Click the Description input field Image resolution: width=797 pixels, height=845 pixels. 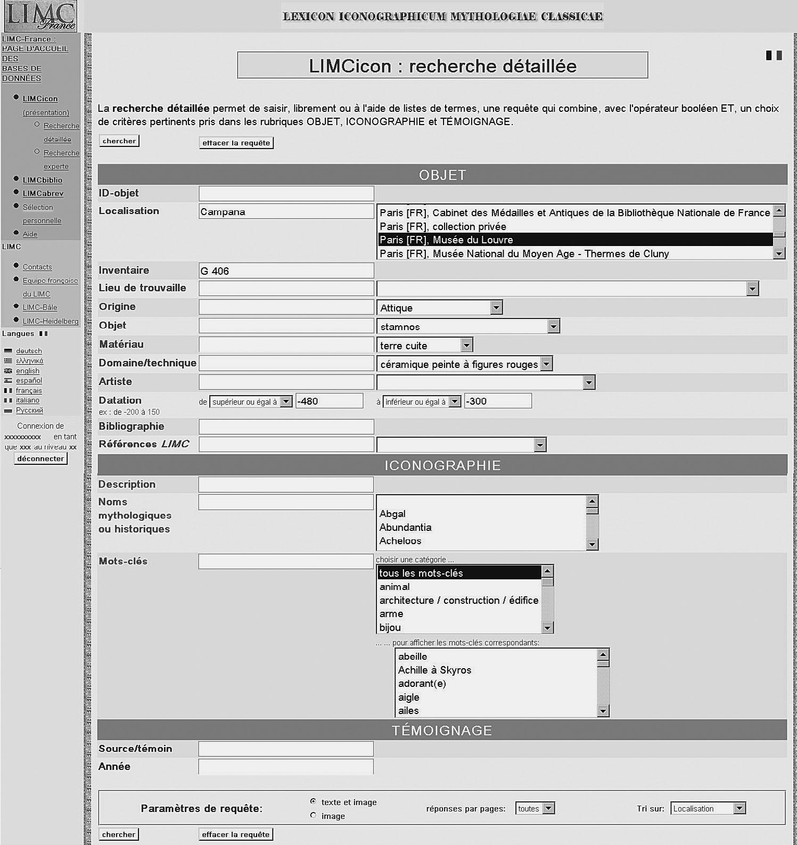[x=286, y=485]
